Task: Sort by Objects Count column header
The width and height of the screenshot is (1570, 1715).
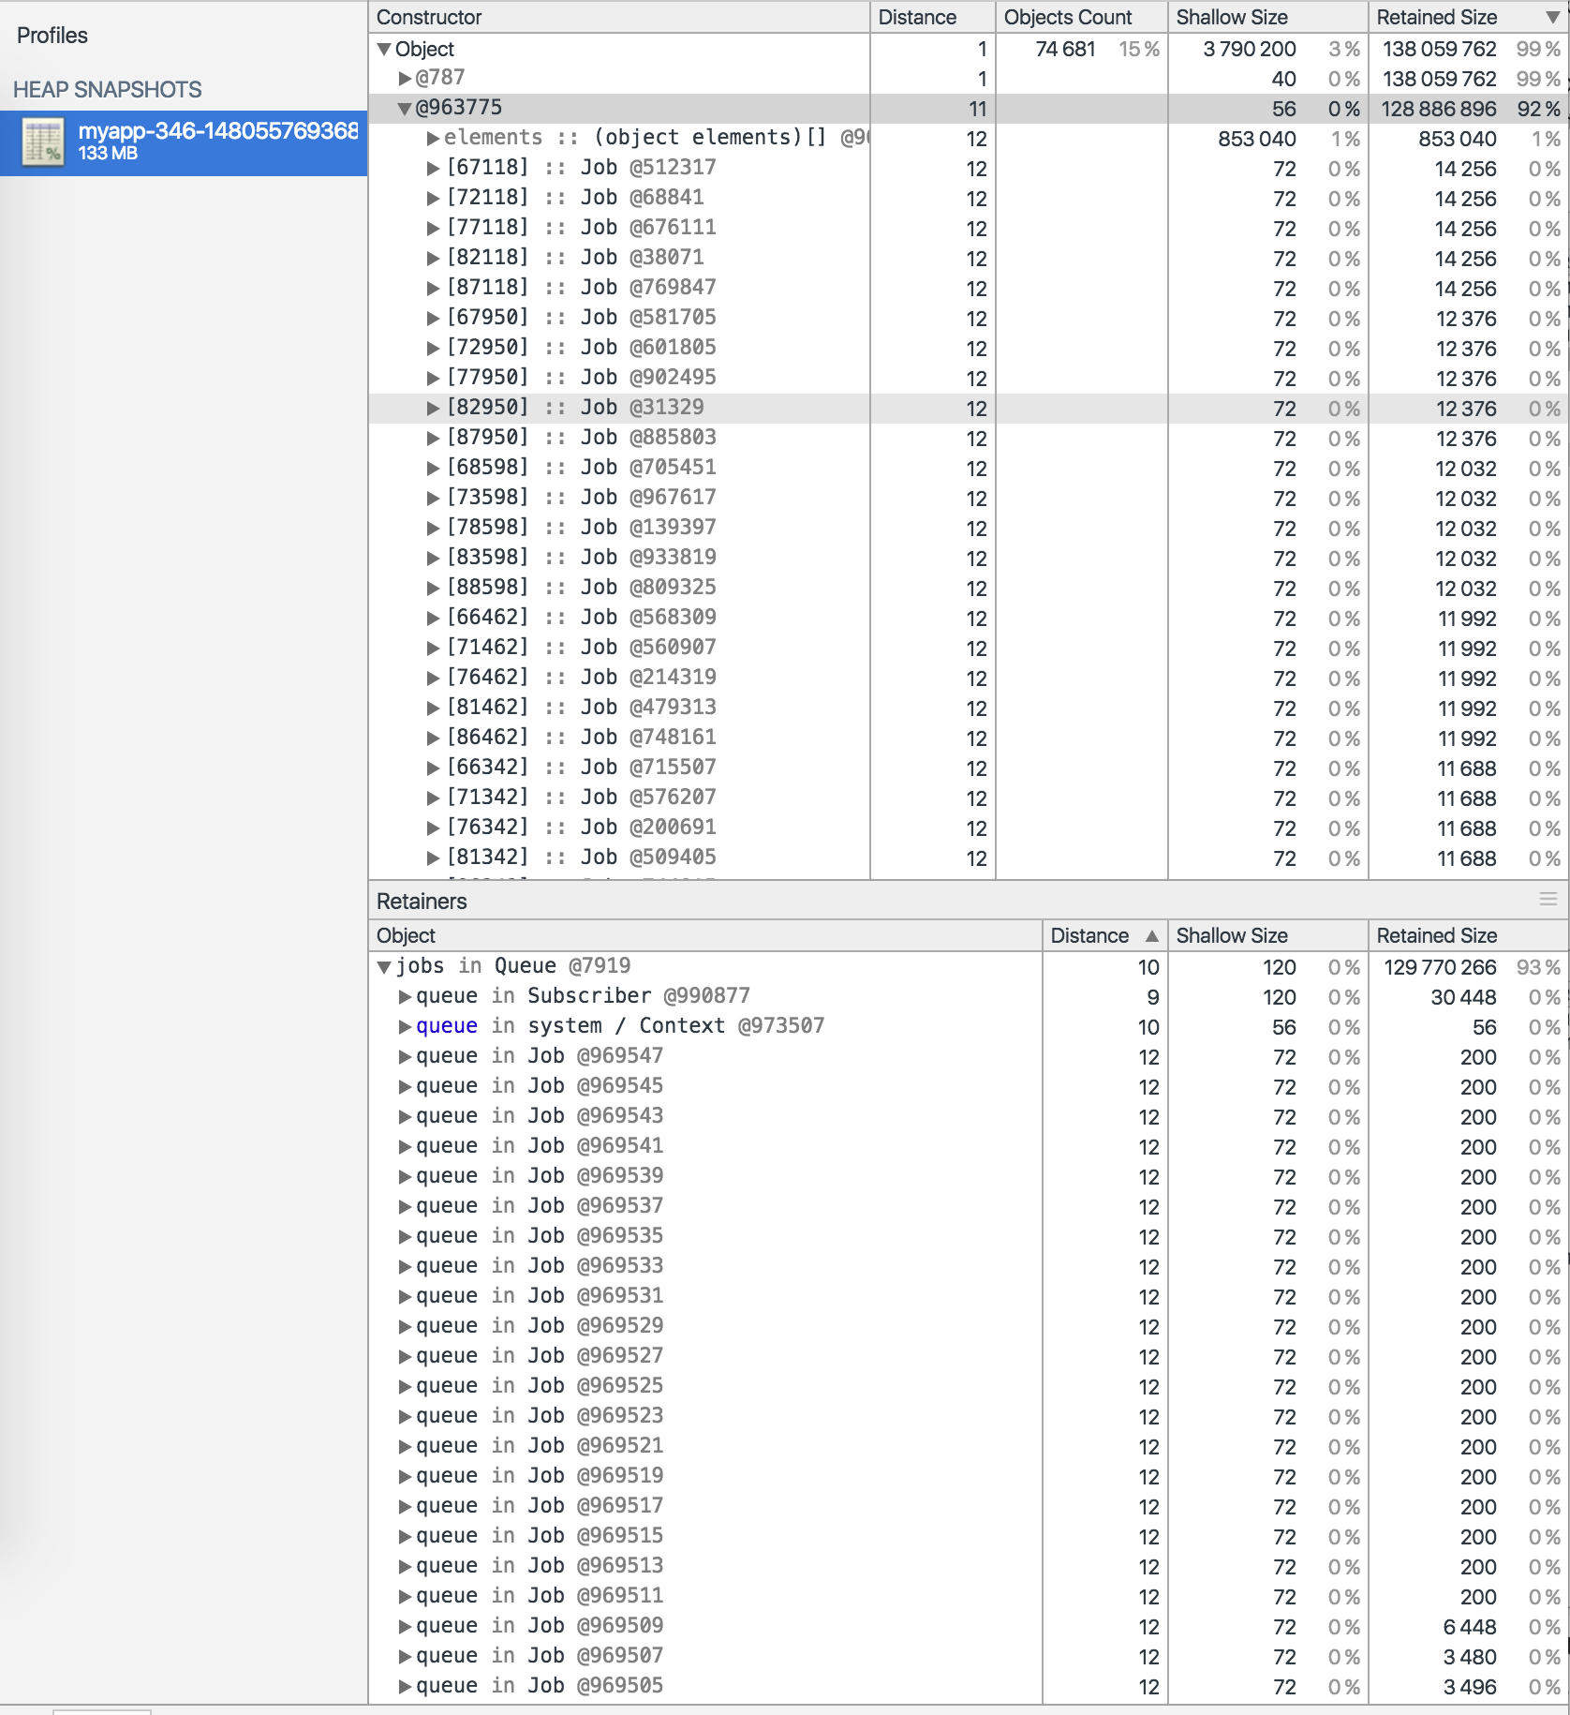Action: pyautogui.click(x=1082, y=18)
